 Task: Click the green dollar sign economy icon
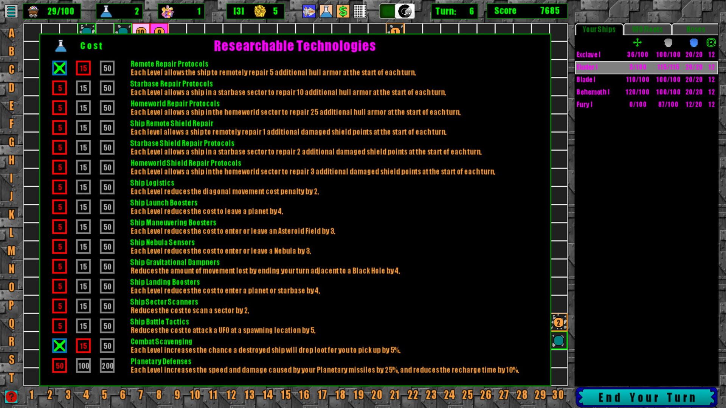coord(343,11)
